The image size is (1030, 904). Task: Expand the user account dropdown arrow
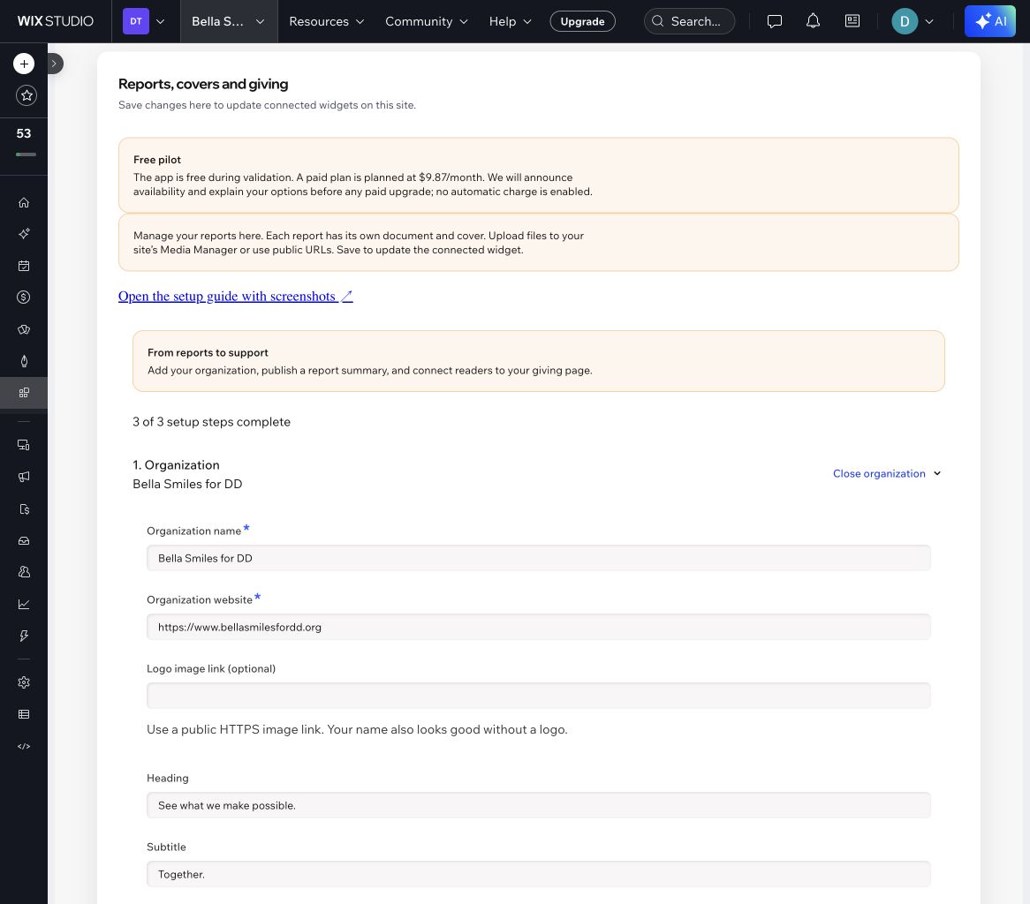928,21
